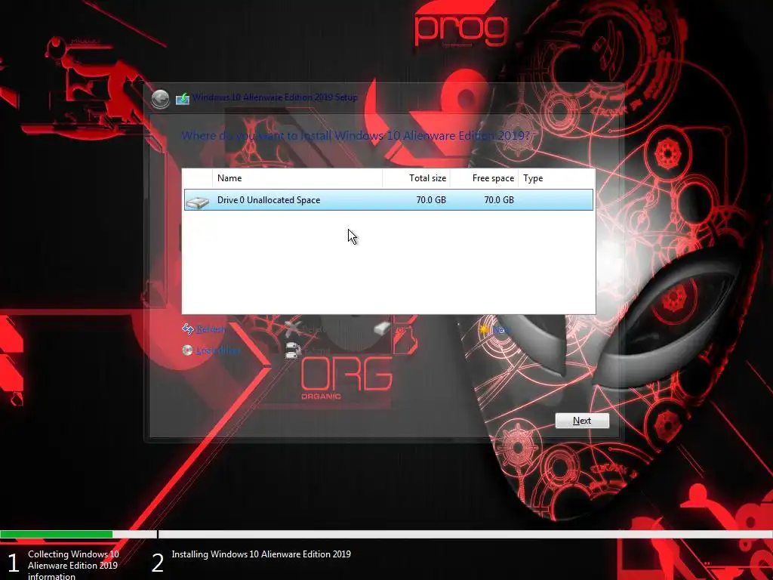Click the 'Where do you want to install' heading
The height and width of the screenshot is (580, 773).
pyautogui.click(x=356, y=136)
